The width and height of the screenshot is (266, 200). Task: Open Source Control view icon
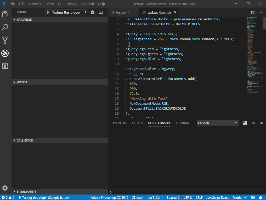point(5,40)
